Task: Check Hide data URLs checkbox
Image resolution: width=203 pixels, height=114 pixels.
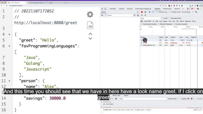Action: point(169,18)
